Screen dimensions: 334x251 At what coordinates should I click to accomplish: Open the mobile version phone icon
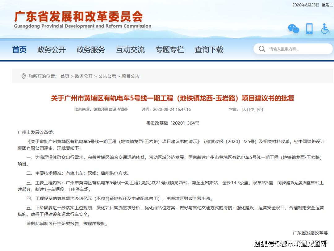309,29
